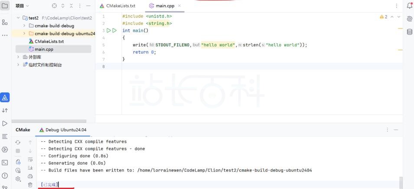Click the Project panel horizontal scrollbar
The height and width of the screenshot is (189, 414).
point(49,121)
